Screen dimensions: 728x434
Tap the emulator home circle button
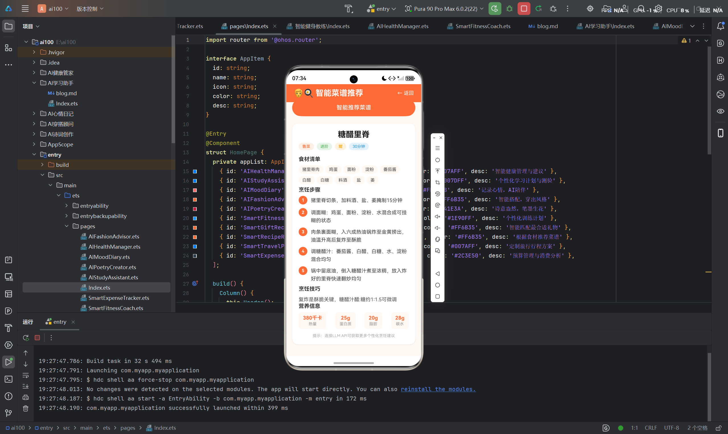437,285
